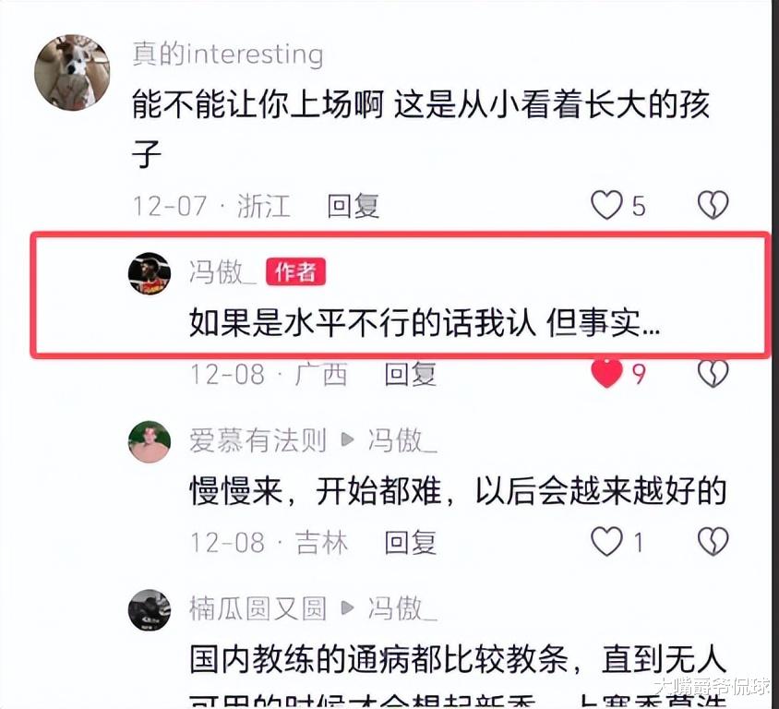Open 冯傲_ author username link
Screen dimensions: 779x709
tap(222, 272)
